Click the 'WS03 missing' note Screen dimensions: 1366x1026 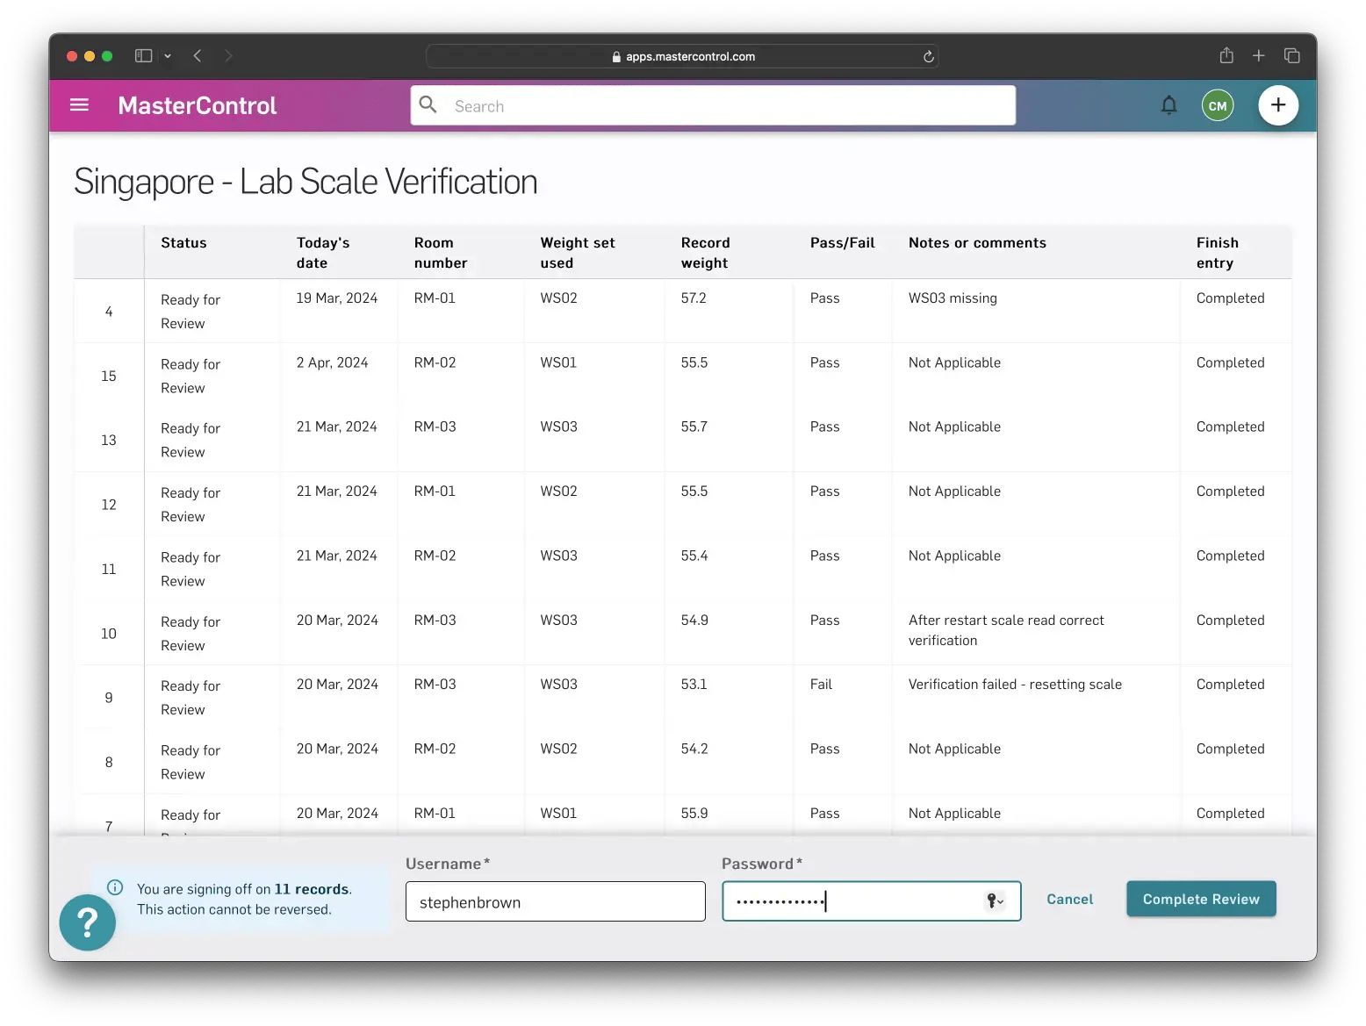click(953, 298)
